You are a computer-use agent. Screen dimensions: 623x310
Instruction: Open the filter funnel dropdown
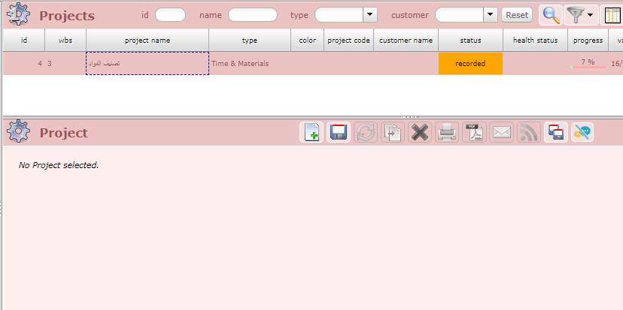point(581,15)
